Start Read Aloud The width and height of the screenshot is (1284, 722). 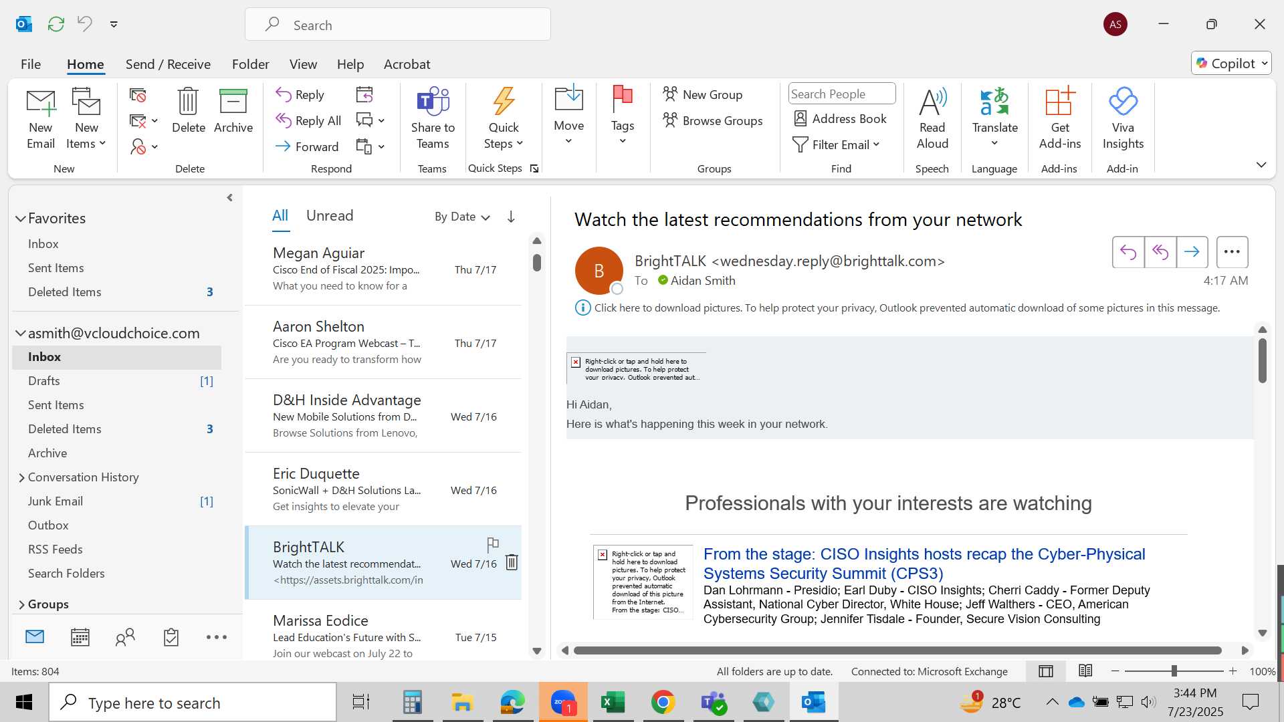click(x=932, y=119)
